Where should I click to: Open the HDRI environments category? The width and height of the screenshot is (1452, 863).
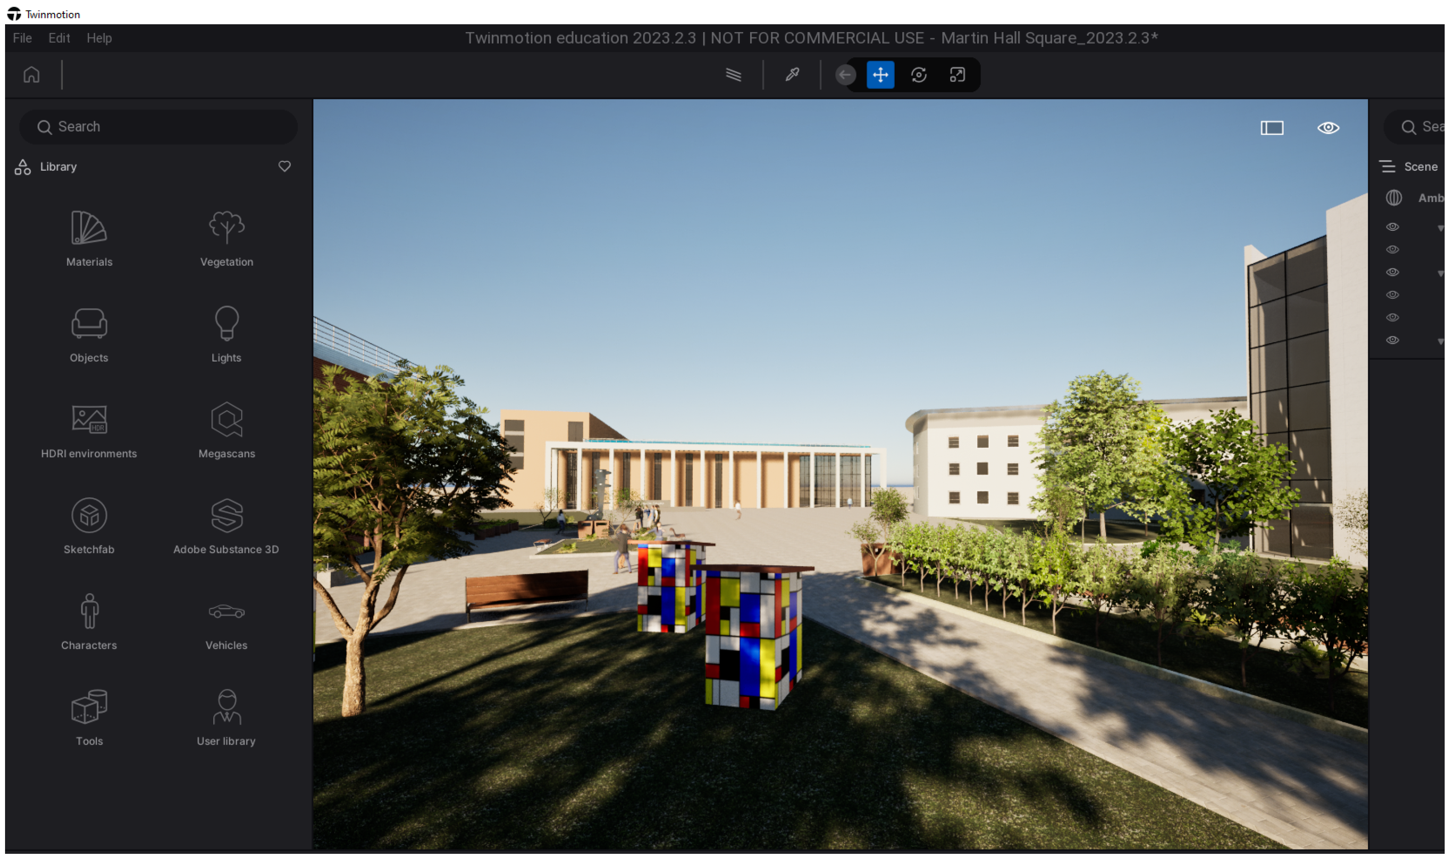[x=89, y=431]
